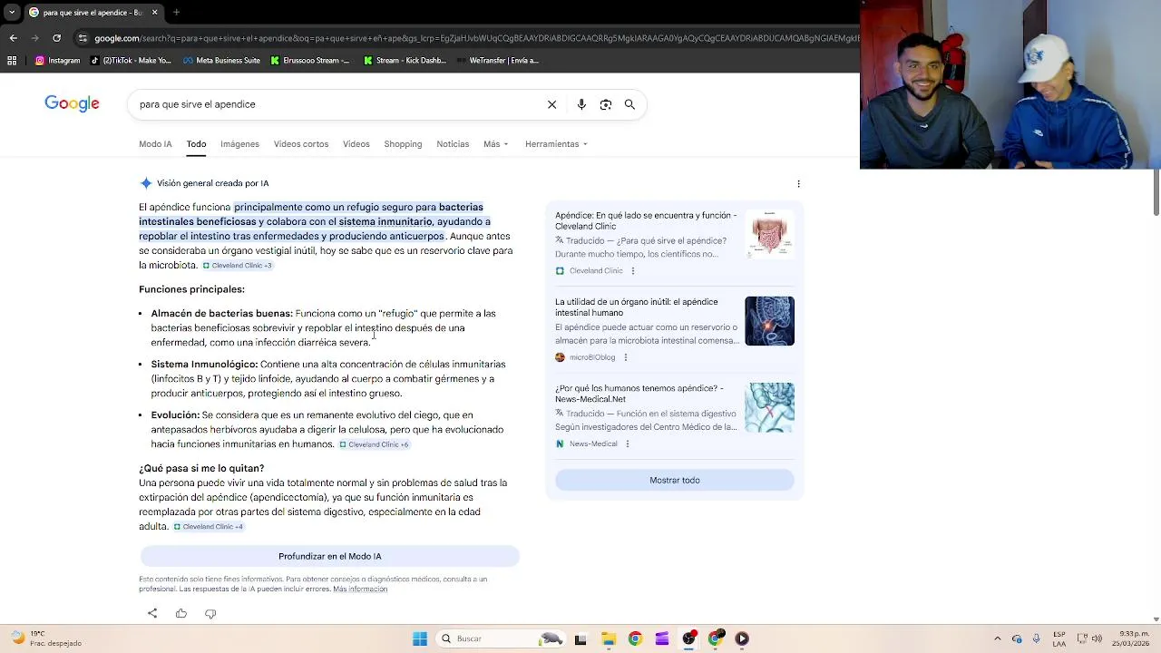Start a voice search with the microphone
1161x653 pixels.
click(581, 104)
